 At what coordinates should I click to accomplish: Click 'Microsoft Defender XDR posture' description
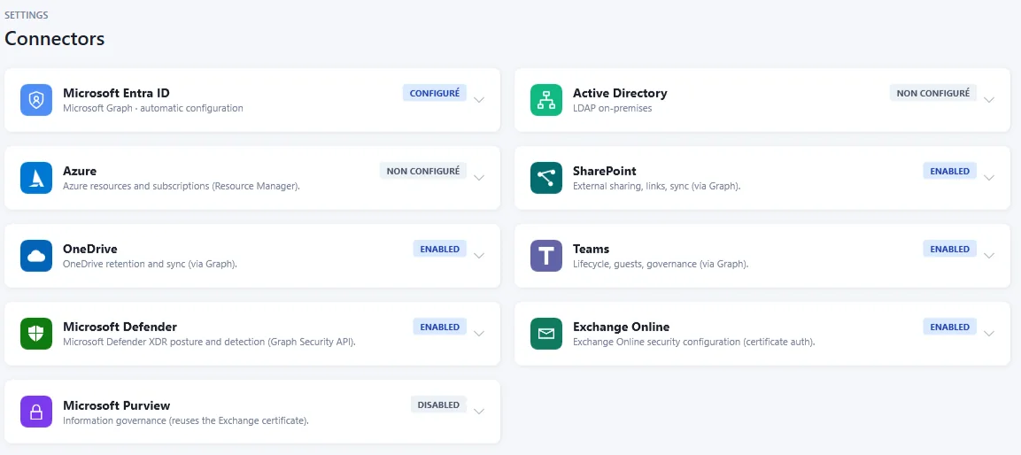click(x=209, y=342)
